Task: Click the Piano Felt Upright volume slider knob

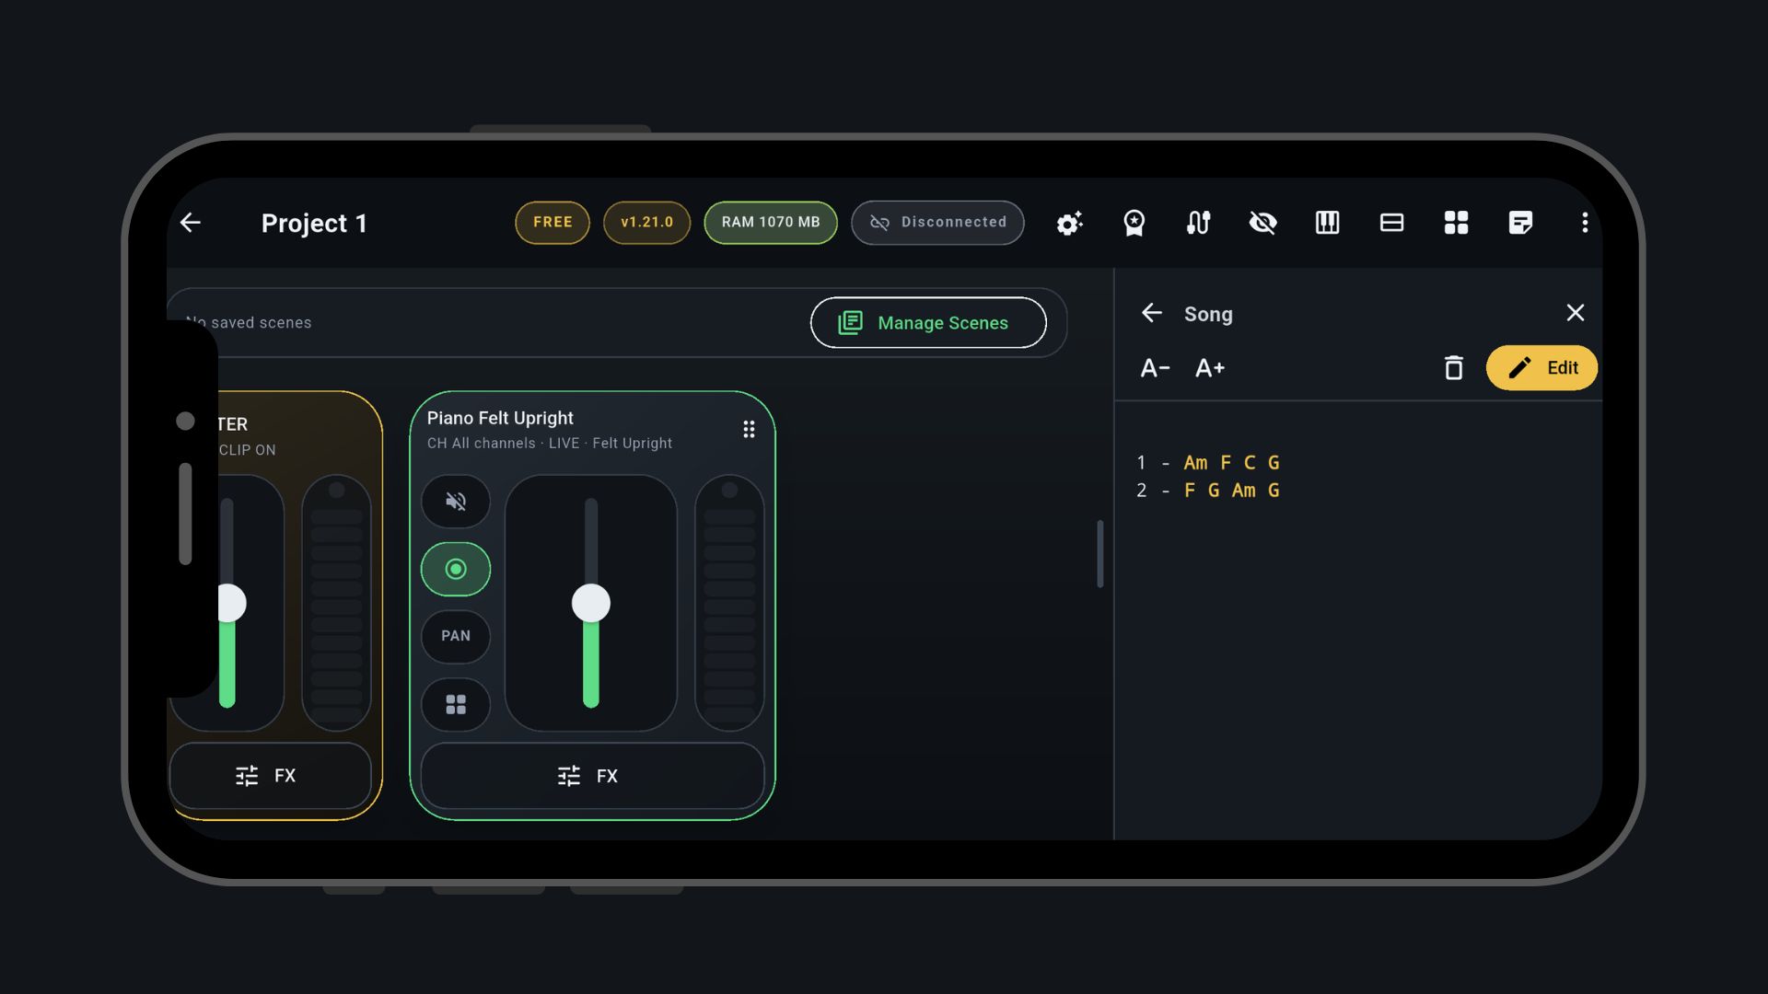Action: [591, 604]
